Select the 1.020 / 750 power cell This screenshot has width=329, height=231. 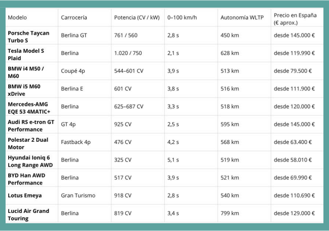128,53
